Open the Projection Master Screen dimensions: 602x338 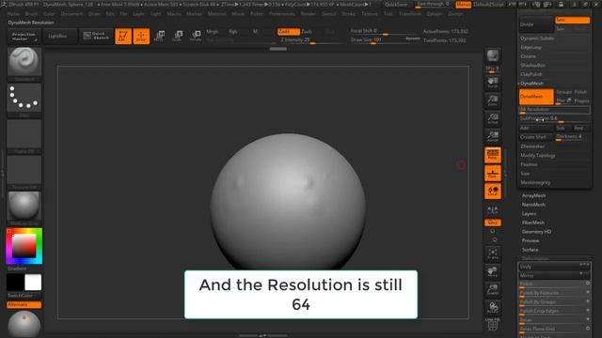click(x=24, y=37)
